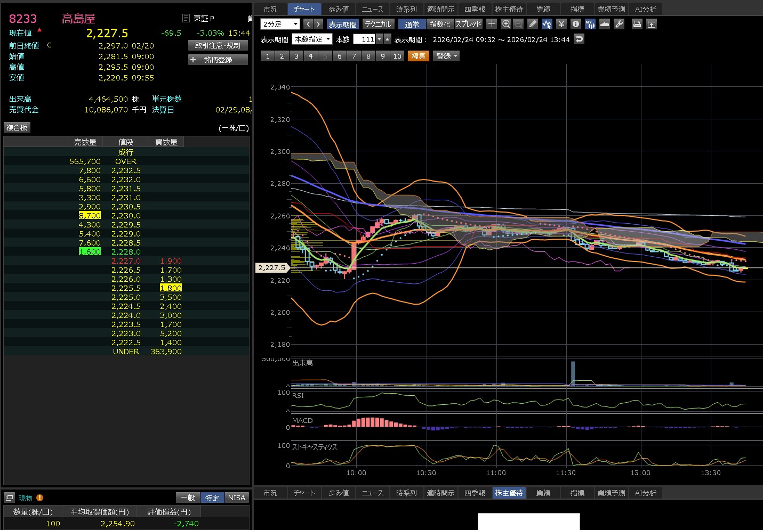Click the yen symbol icon in chart toolbar
This screenshot has width=763, height=530.
point(561,24)
